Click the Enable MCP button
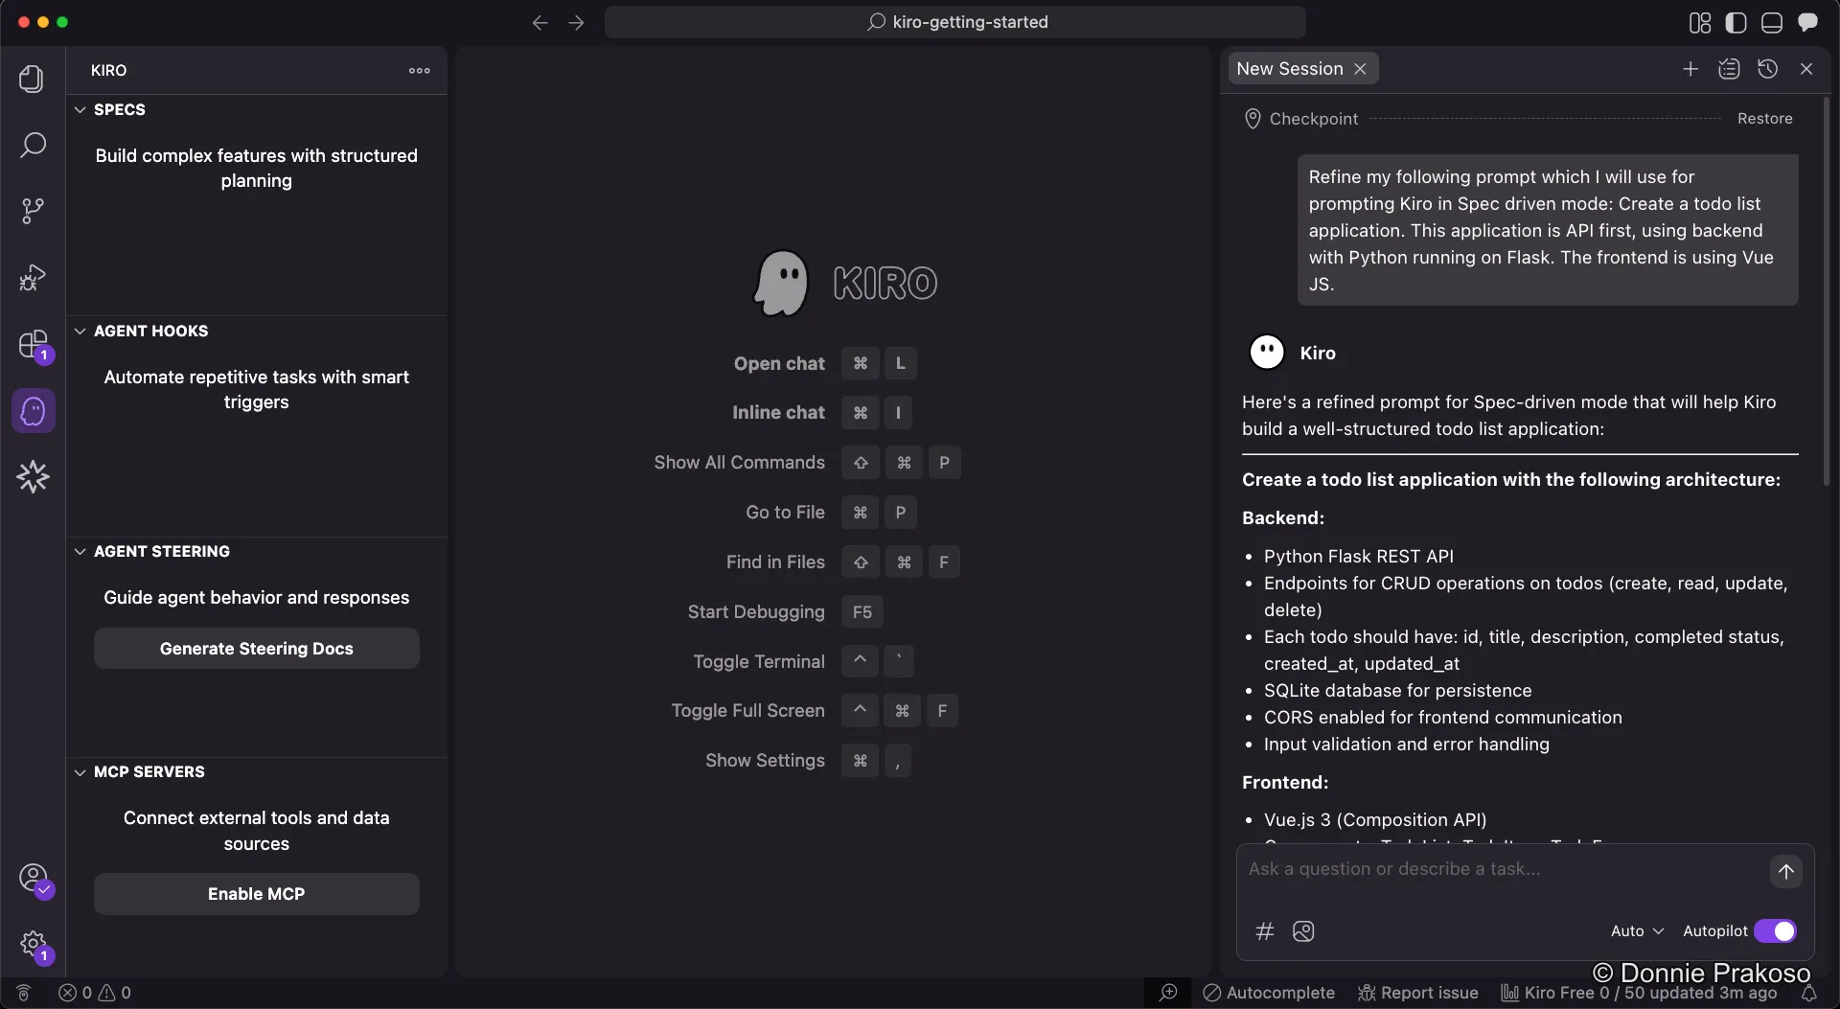This screenshot has height=1009, width=1840. (x=255, y=893)
